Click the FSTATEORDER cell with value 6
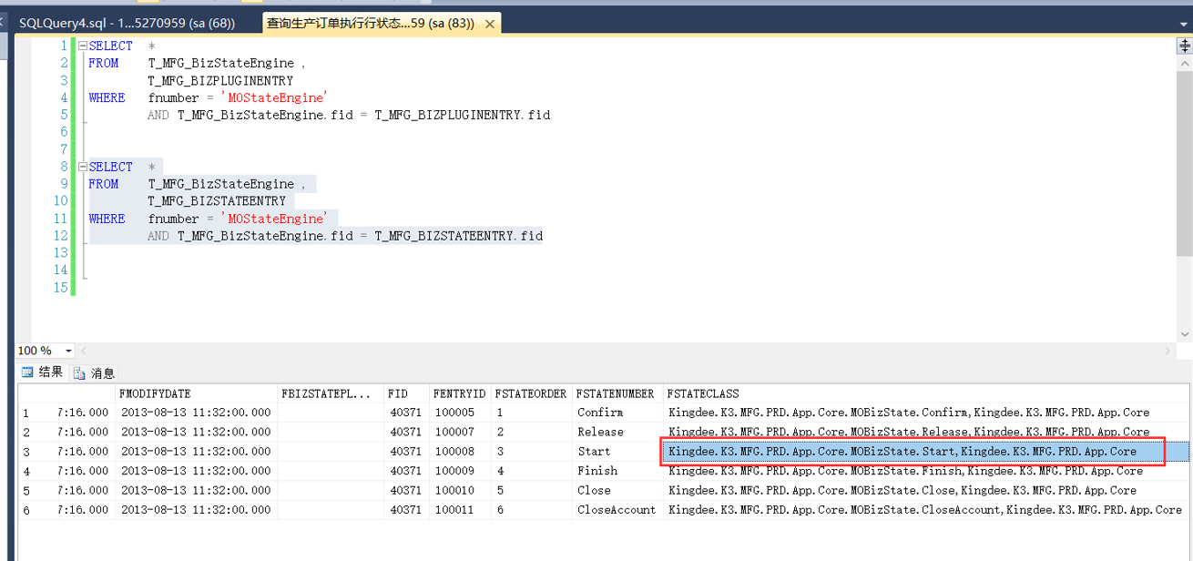The image size is (1193, 561). point(531,510)
